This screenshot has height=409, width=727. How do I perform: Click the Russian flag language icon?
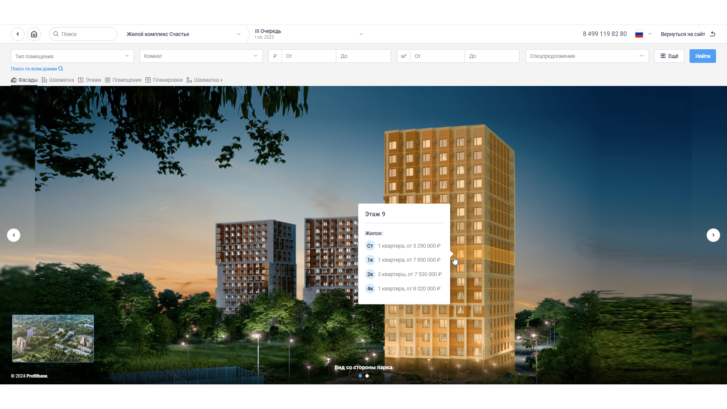[639, 34]
